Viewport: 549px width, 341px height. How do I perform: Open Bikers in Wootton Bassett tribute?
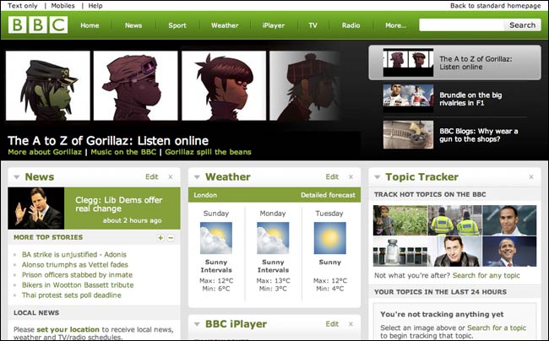(78, 285)
